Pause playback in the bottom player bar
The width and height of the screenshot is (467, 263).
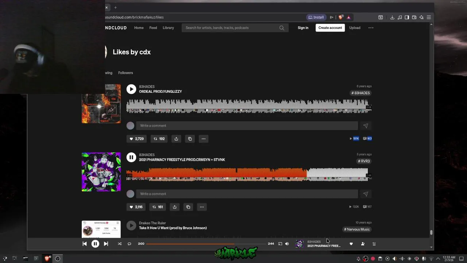click(95, 244)
